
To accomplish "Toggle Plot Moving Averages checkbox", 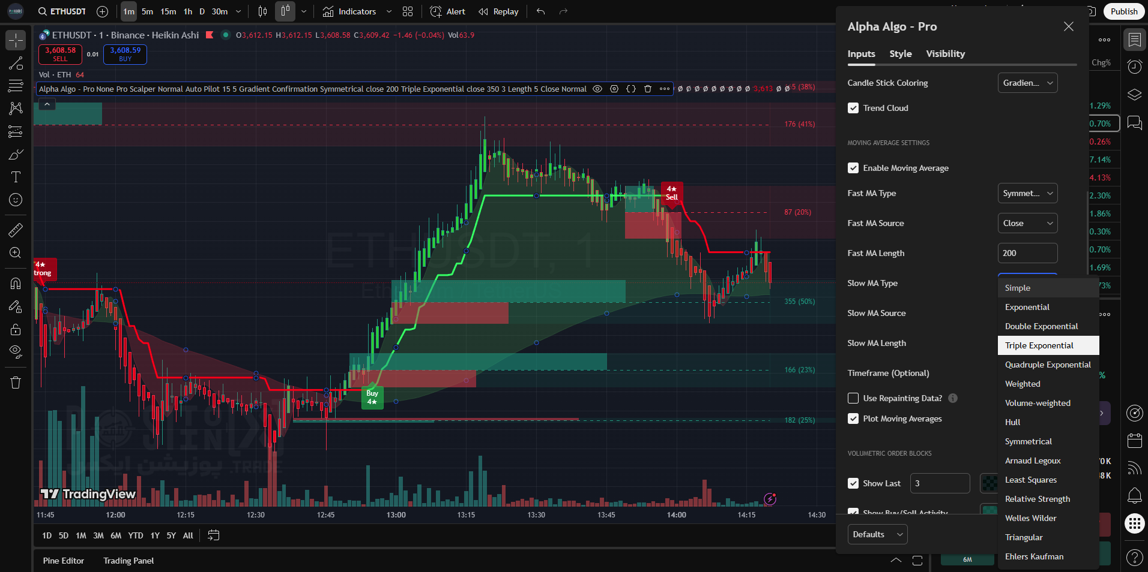I will pos(853,419).
